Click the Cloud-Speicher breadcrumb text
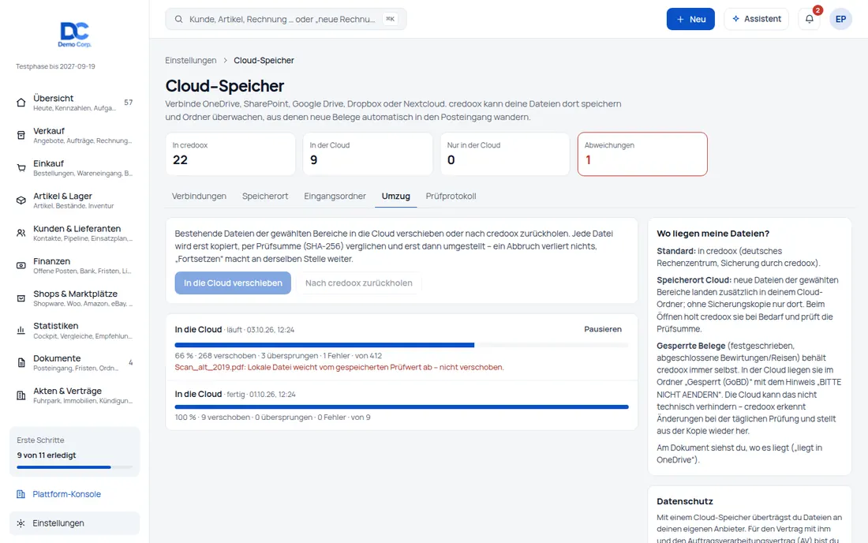This screenshot has width=868, height=543. [264, 60]
